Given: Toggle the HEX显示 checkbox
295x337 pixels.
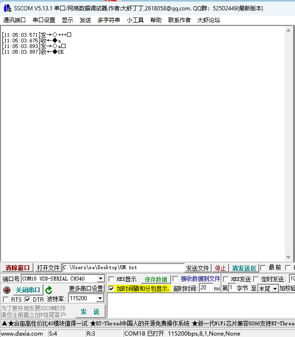Looking at the screenshot, I should tap(111, 279).
